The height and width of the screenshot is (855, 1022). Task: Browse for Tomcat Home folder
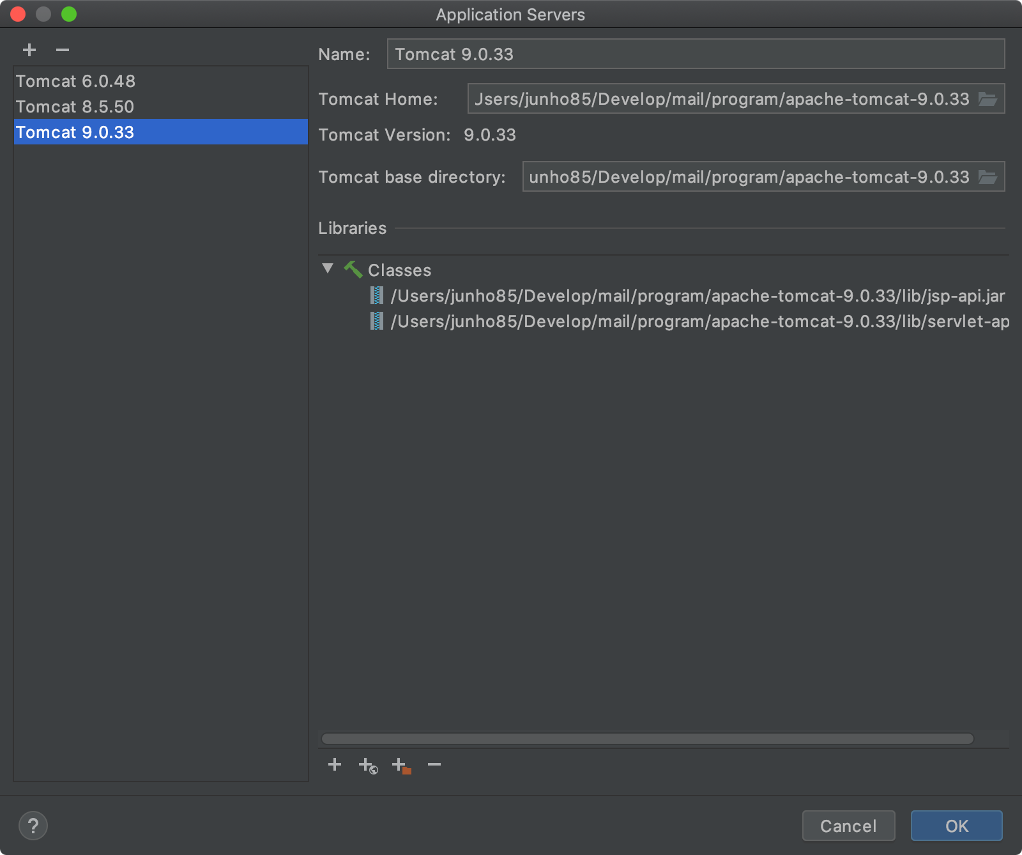pos(988,99)
